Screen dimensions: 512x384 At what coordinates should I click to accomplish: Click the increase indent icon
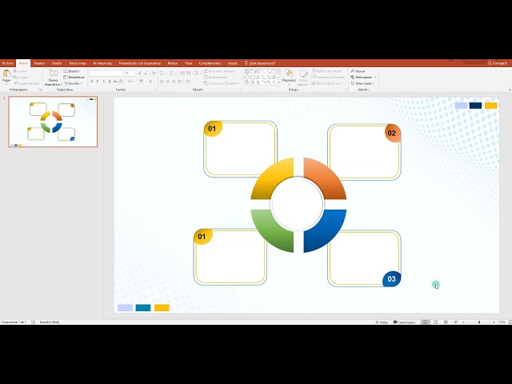(x=189, y=73)
